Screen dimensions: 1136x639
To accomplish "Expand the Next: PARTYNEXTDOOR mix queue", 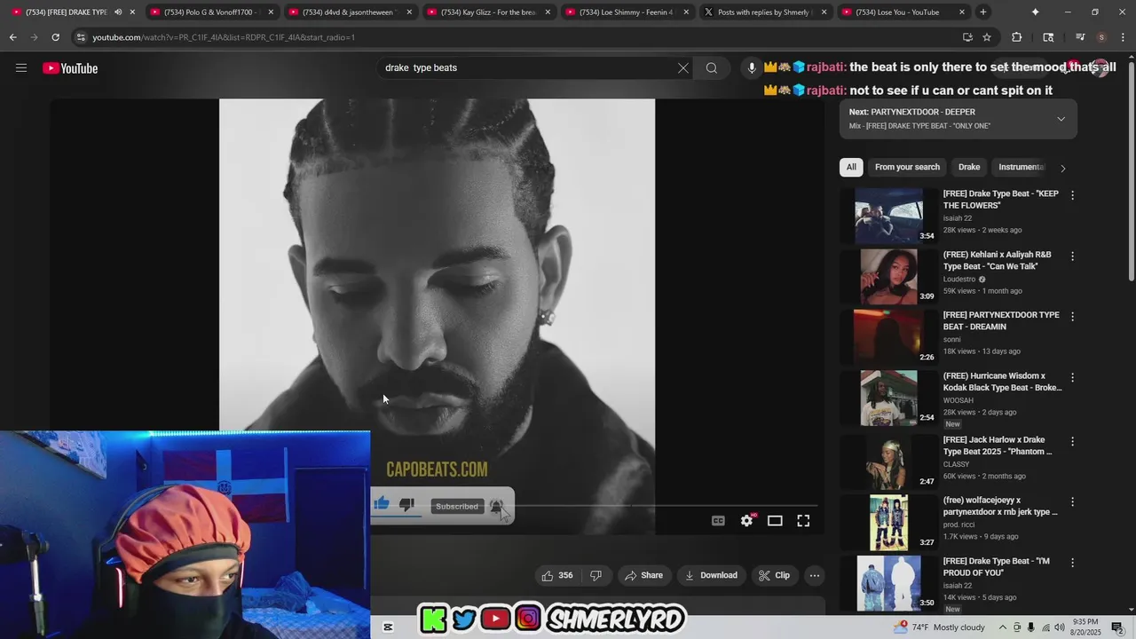I will pos(1061,119).
